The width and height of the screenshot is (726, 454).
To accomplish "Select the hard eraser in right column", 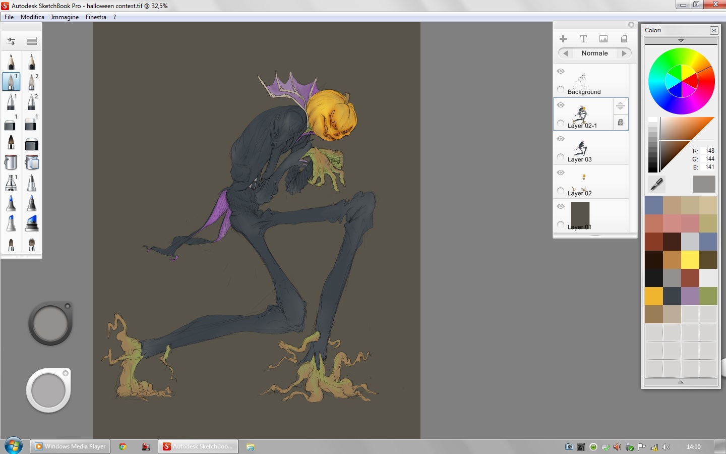I will (x=32, y=123).
